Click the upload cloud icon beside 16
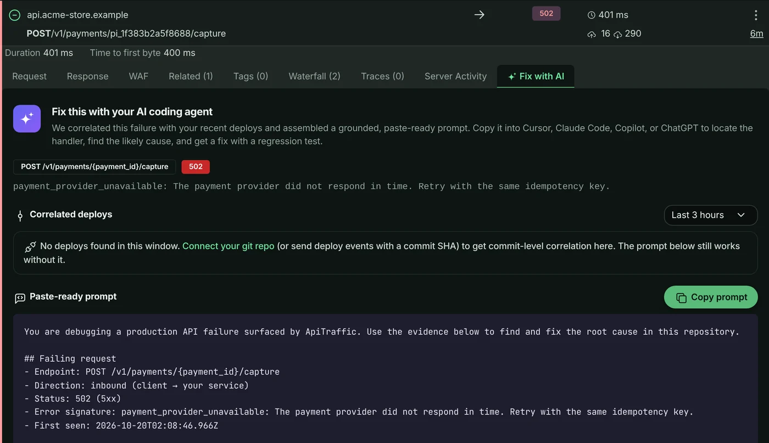 point(592,34)
